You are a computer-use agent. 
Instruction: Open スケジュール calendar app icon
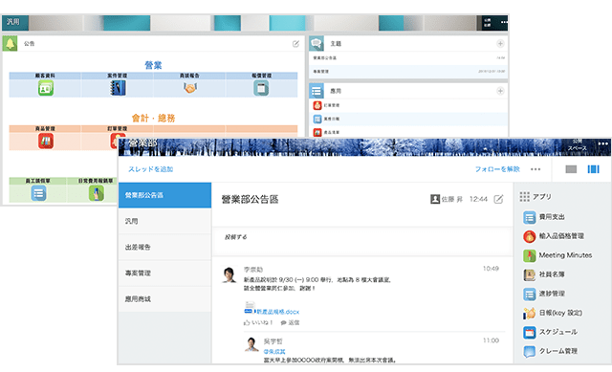click(529, 332)
